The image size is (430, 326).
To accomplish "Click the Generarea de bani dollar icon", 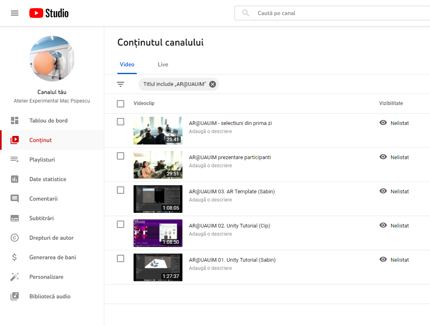I will tap(15, 257).
